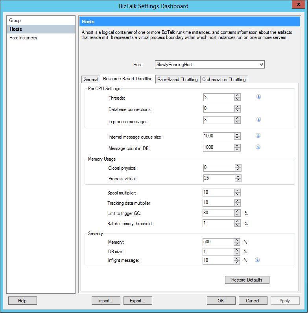Increment Database connections using up arrow
The image size is (308, 313).
click(x=237, y=107)
